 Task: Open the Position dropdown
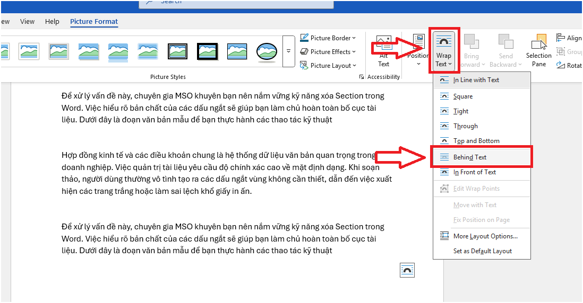tap(418, 50)
